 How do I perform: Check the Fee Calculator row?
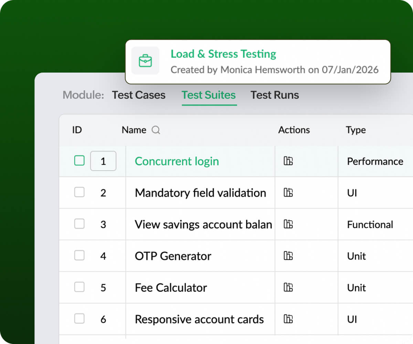pos(79,288)
